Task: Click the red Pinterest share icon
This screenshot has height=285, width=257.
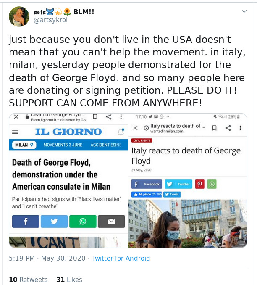Action: point(200,184)
